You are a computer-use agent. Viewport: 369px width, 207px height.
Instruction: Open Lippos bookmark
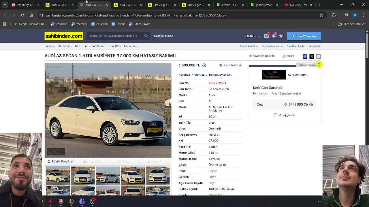118,24
